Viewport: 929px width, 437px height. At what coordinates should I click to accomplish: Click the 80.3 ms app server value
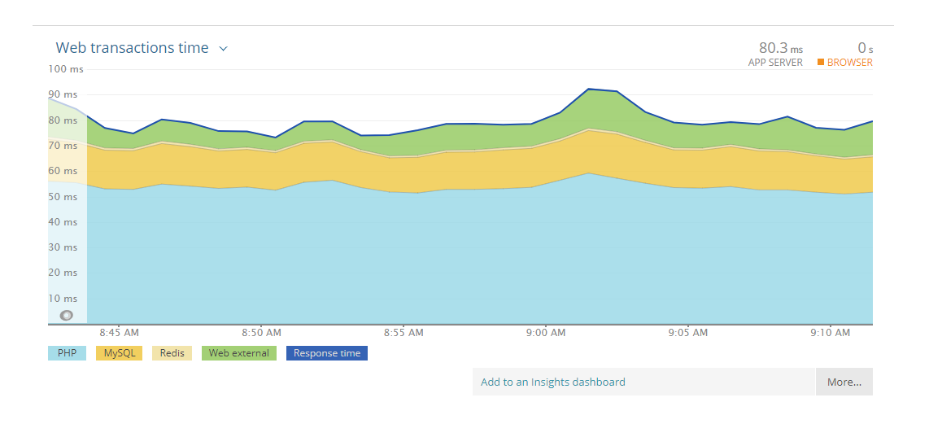(x=780, y=48)
